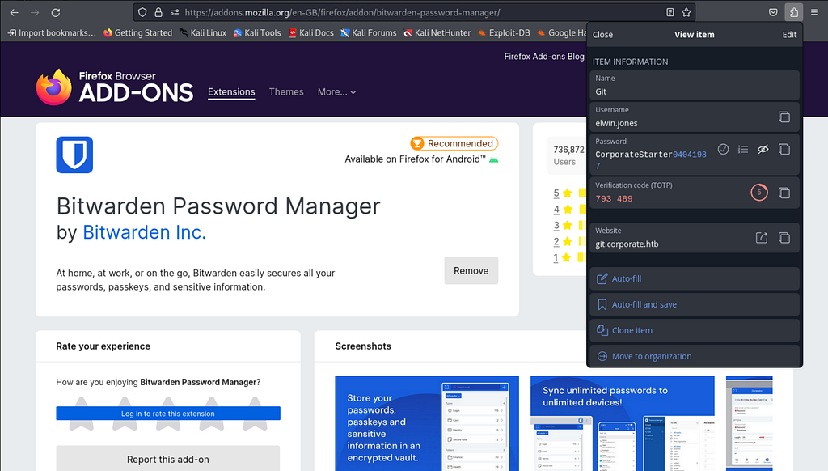This screenshot has height=471, width=828.
Task: Open Kali Docs bookmark
Action: coord(311,32)
